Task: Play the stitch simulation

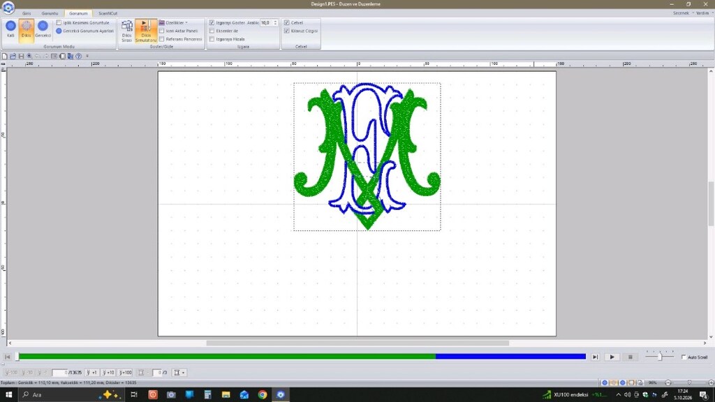Action: point(612,357)
